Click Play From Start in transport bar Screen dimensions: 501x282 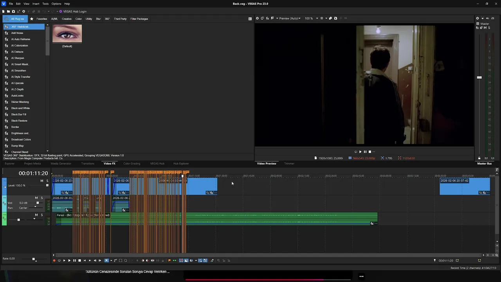pyautogui.click(x=64, y=260)
